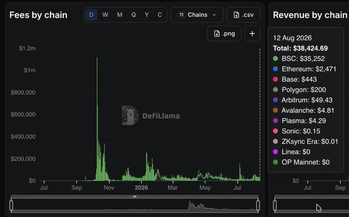Click the 'Linea: $0' tooltip entry
Viewport: 349px width, 217px height.
296,152
